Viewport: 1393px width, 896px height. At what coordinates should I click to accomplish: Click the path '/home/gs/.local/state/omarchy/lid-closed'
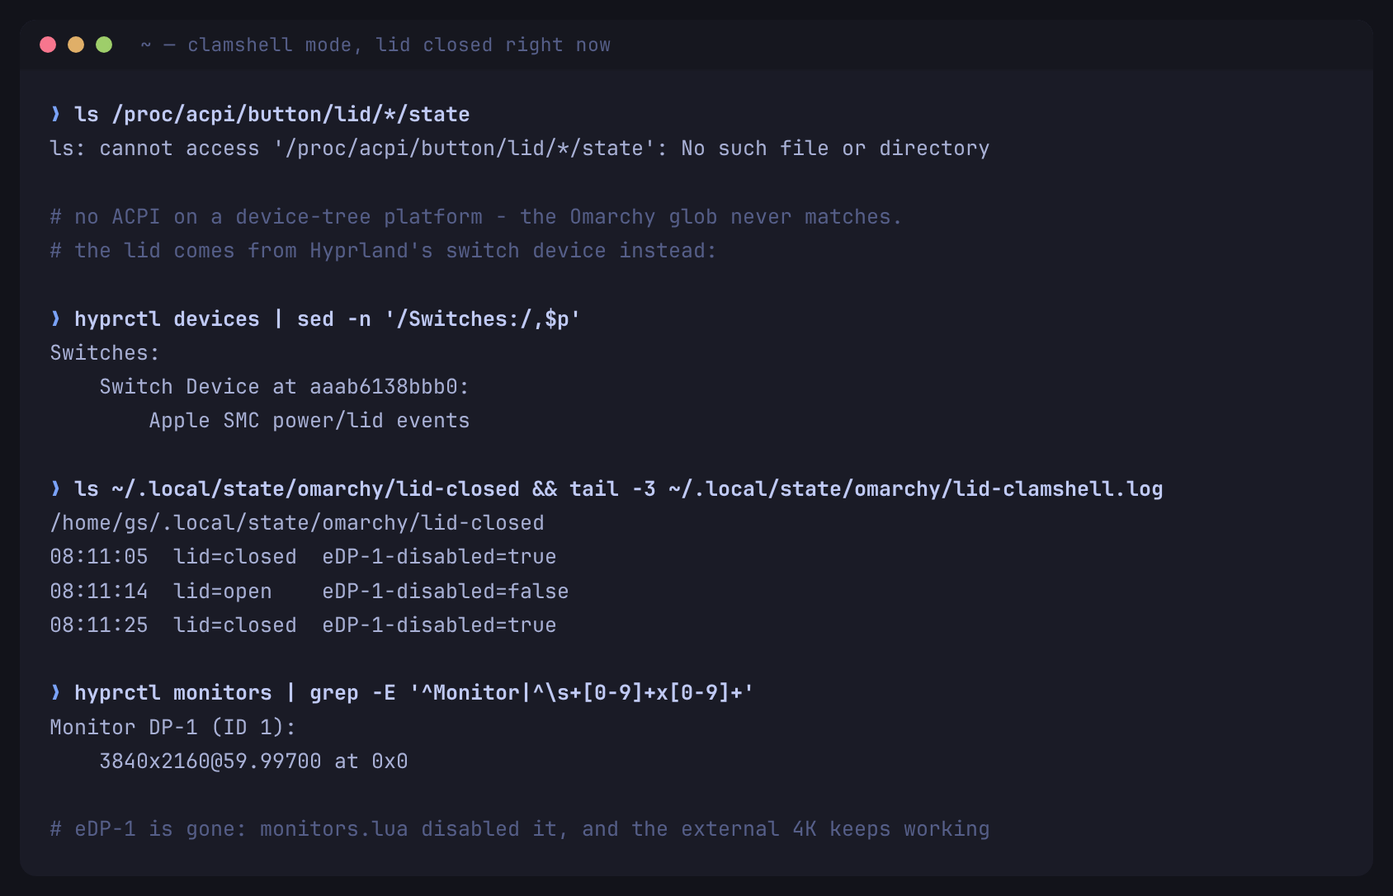[297, 523]
